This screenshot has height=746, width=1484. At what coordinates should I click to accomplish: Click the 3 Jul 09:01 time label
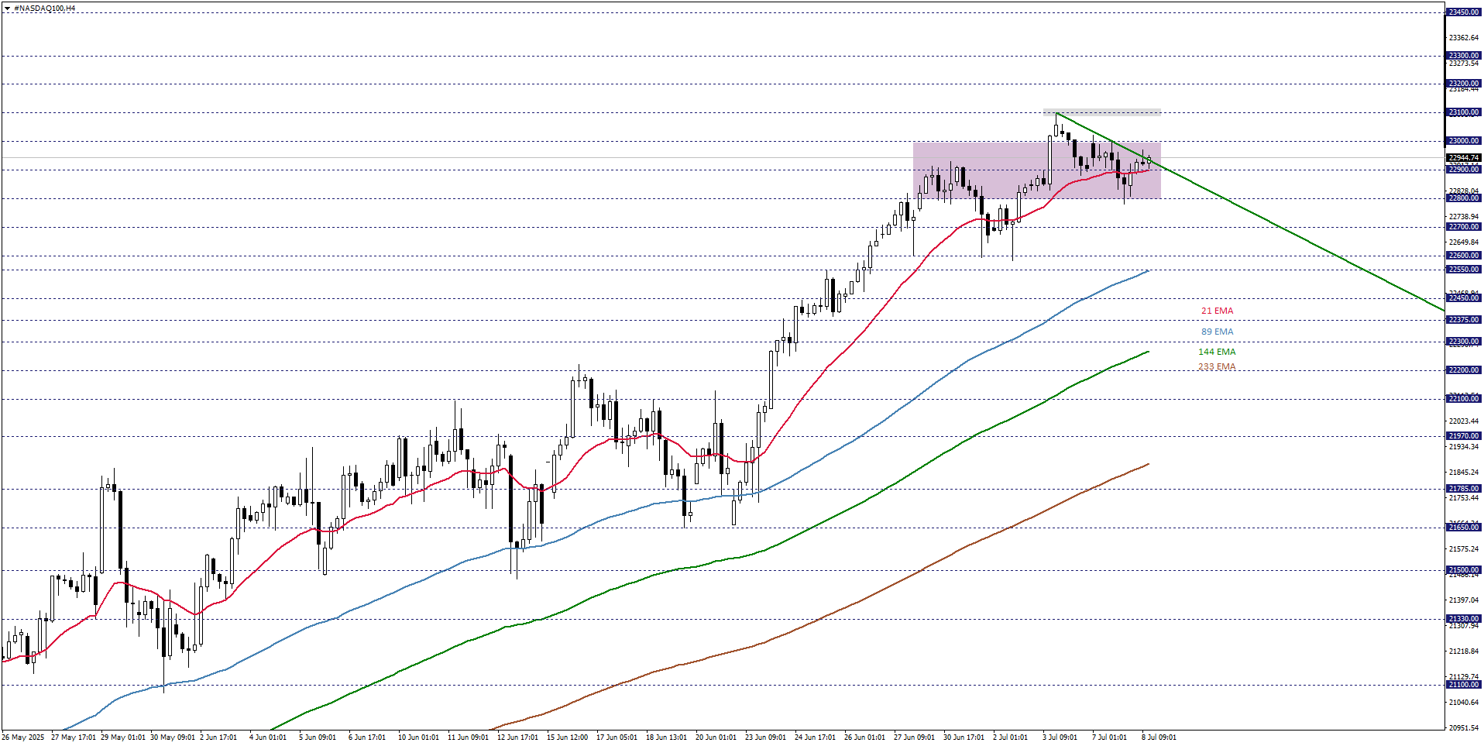pos(1060,737)
